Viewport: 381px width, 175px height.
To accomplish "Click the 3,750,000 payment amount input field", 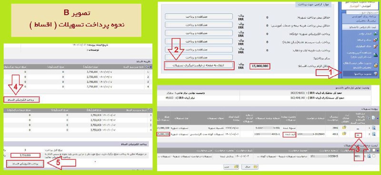I will tap(26, 156).
